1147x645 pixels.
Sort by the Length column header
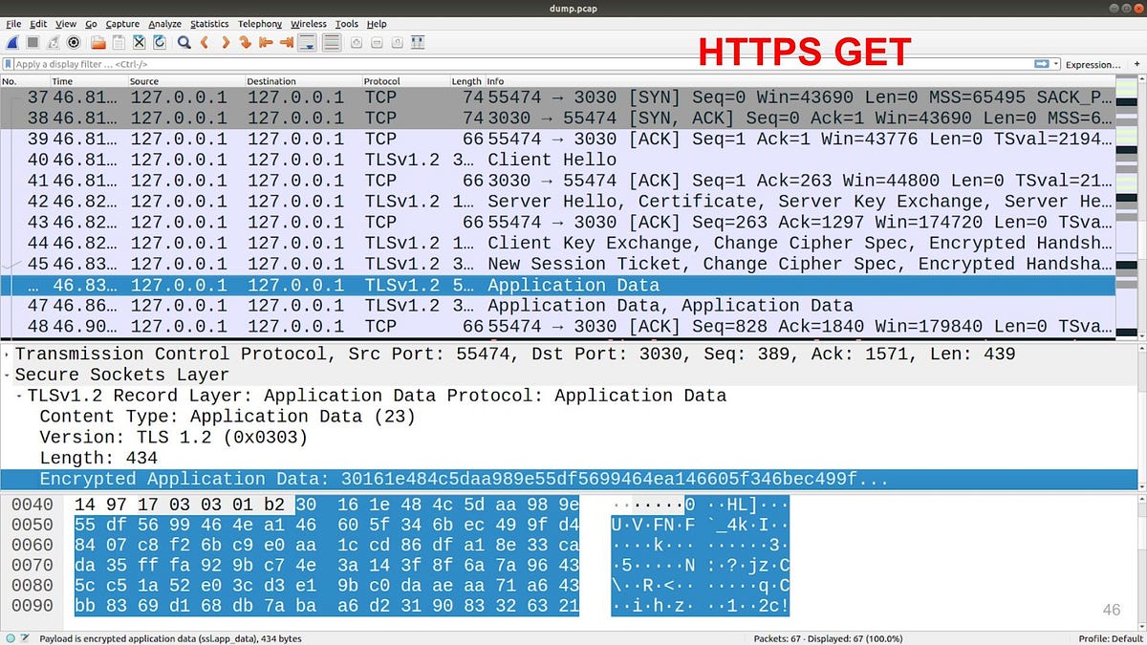coord(466,81)
